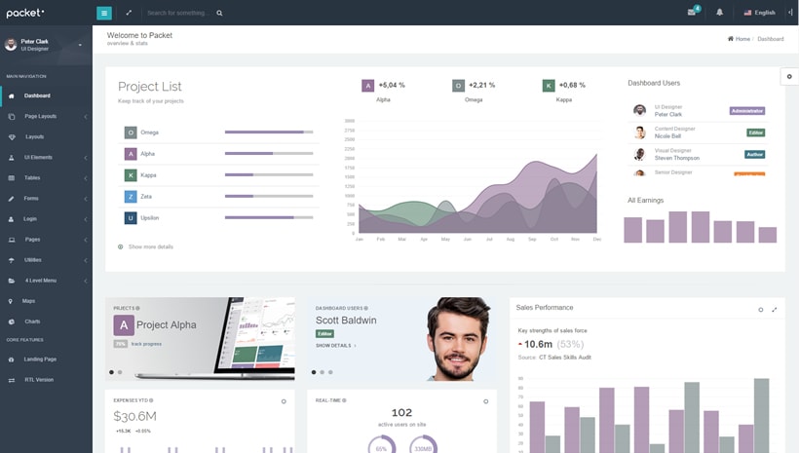This screenshot has height=453, width=799.
Task: Toggle the Omega series in chart legend
Action: 459,86
